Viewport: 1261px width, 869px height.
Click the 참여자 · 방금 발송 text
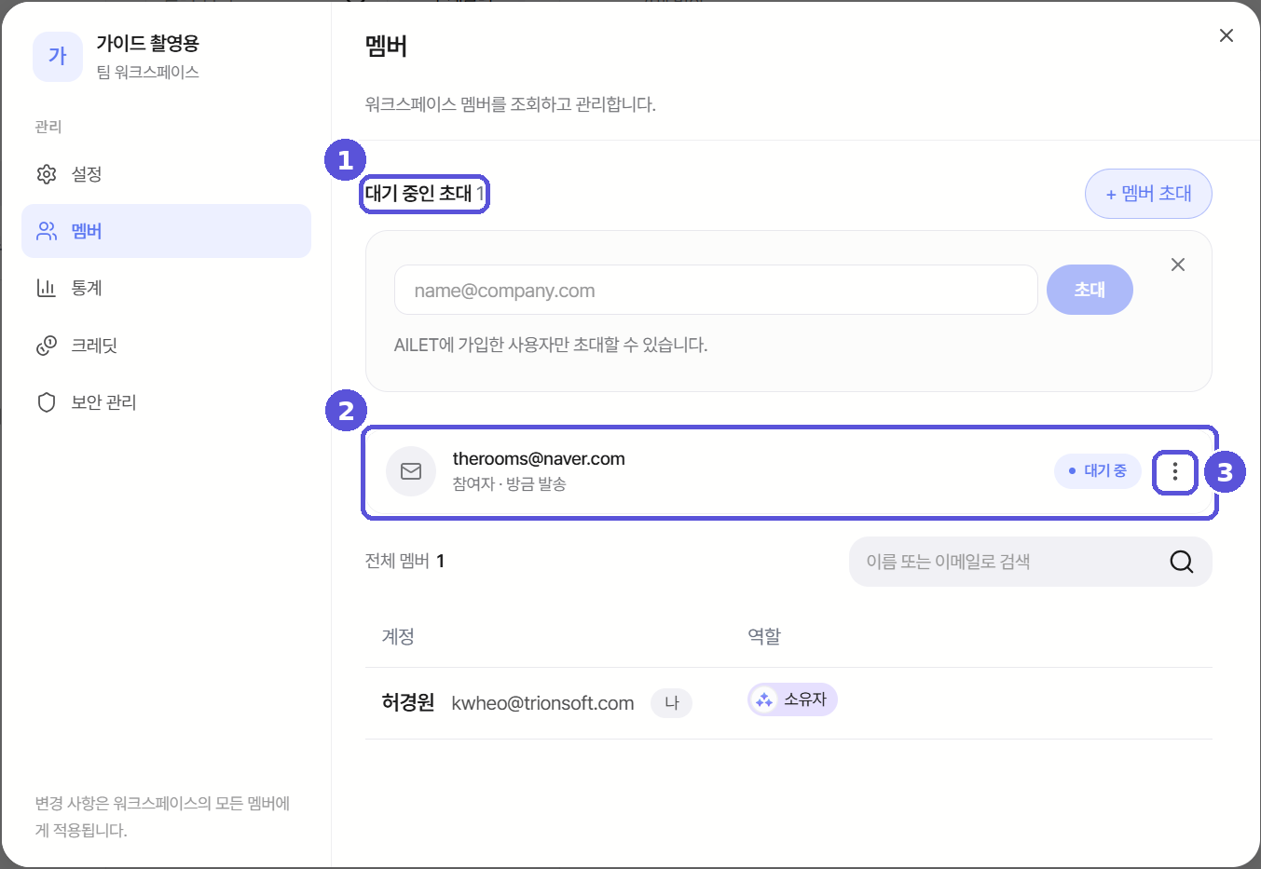[509, 484]
